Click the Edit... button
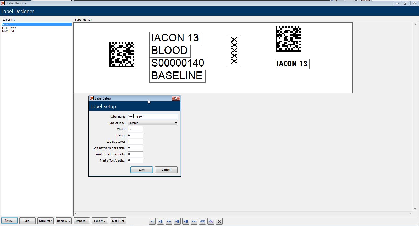Viewport: 419px width, 226px height. (x=27, y=221)
